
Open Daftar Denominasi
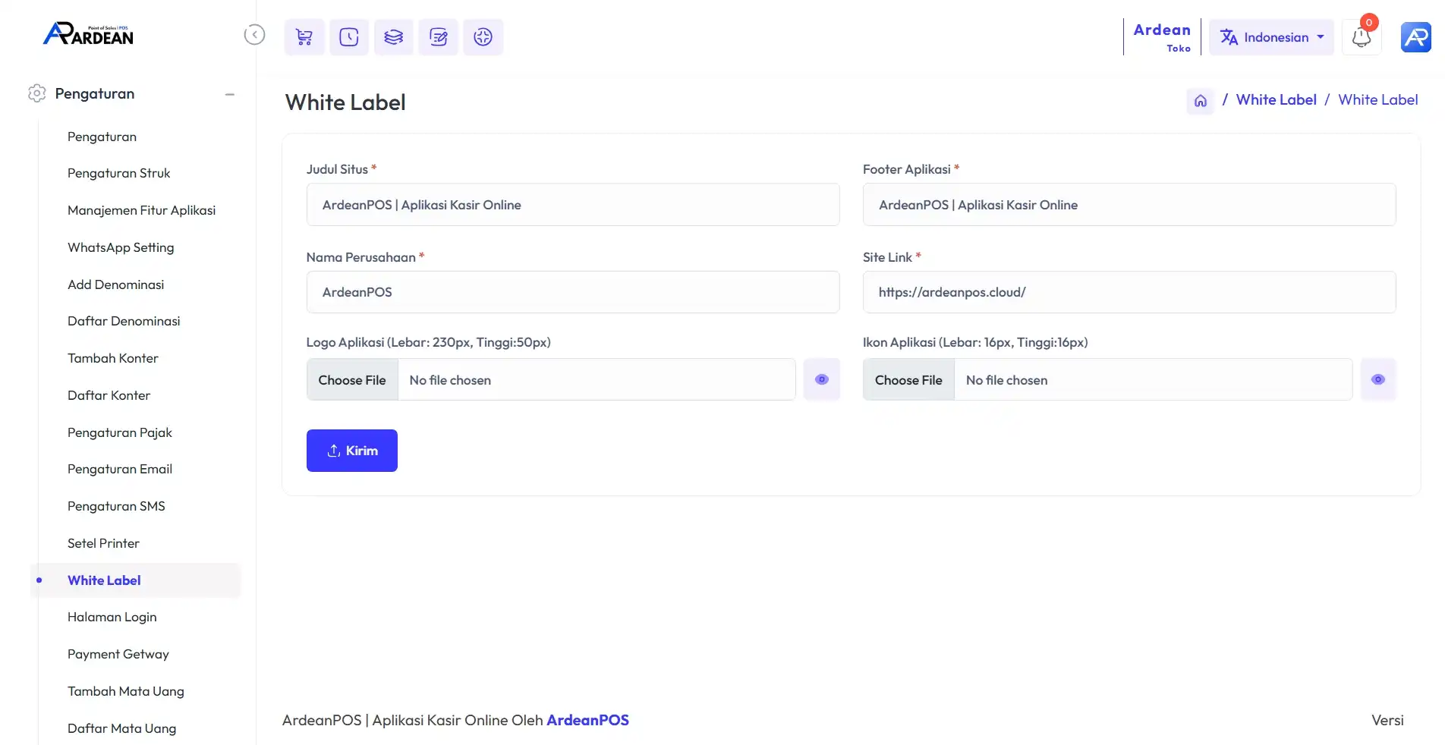click(124, 321)
